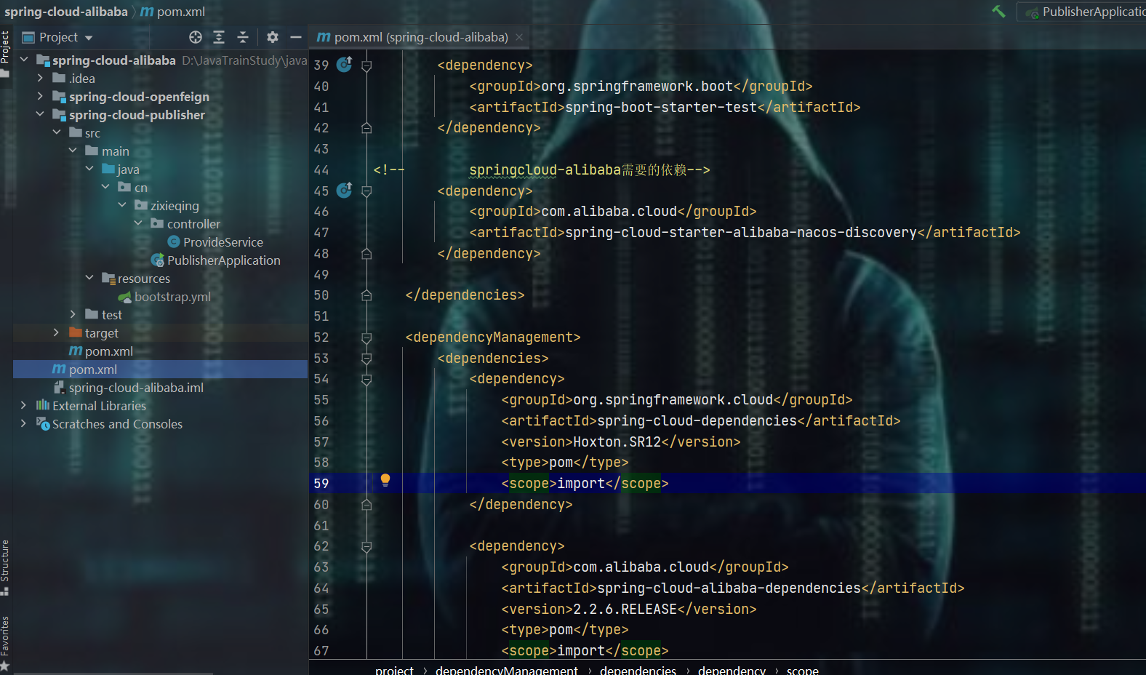The image size is (1146, 675).
Task: Click the Hoxton.SR12 version text
Action: [x=617, y=442]
